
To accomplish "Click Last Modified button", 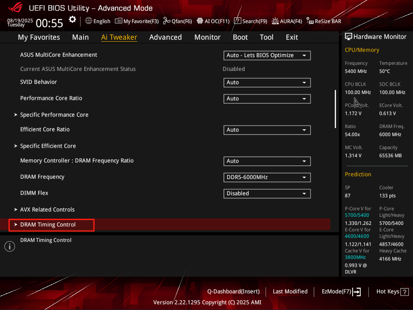I will (x=290, y=291).
